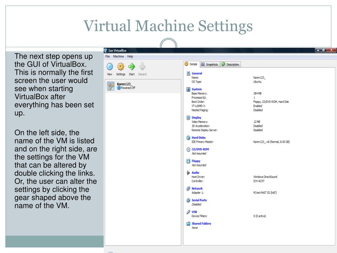337x253 pixels.
Task: Open the Network settings link
Action: tap(197, 188)
